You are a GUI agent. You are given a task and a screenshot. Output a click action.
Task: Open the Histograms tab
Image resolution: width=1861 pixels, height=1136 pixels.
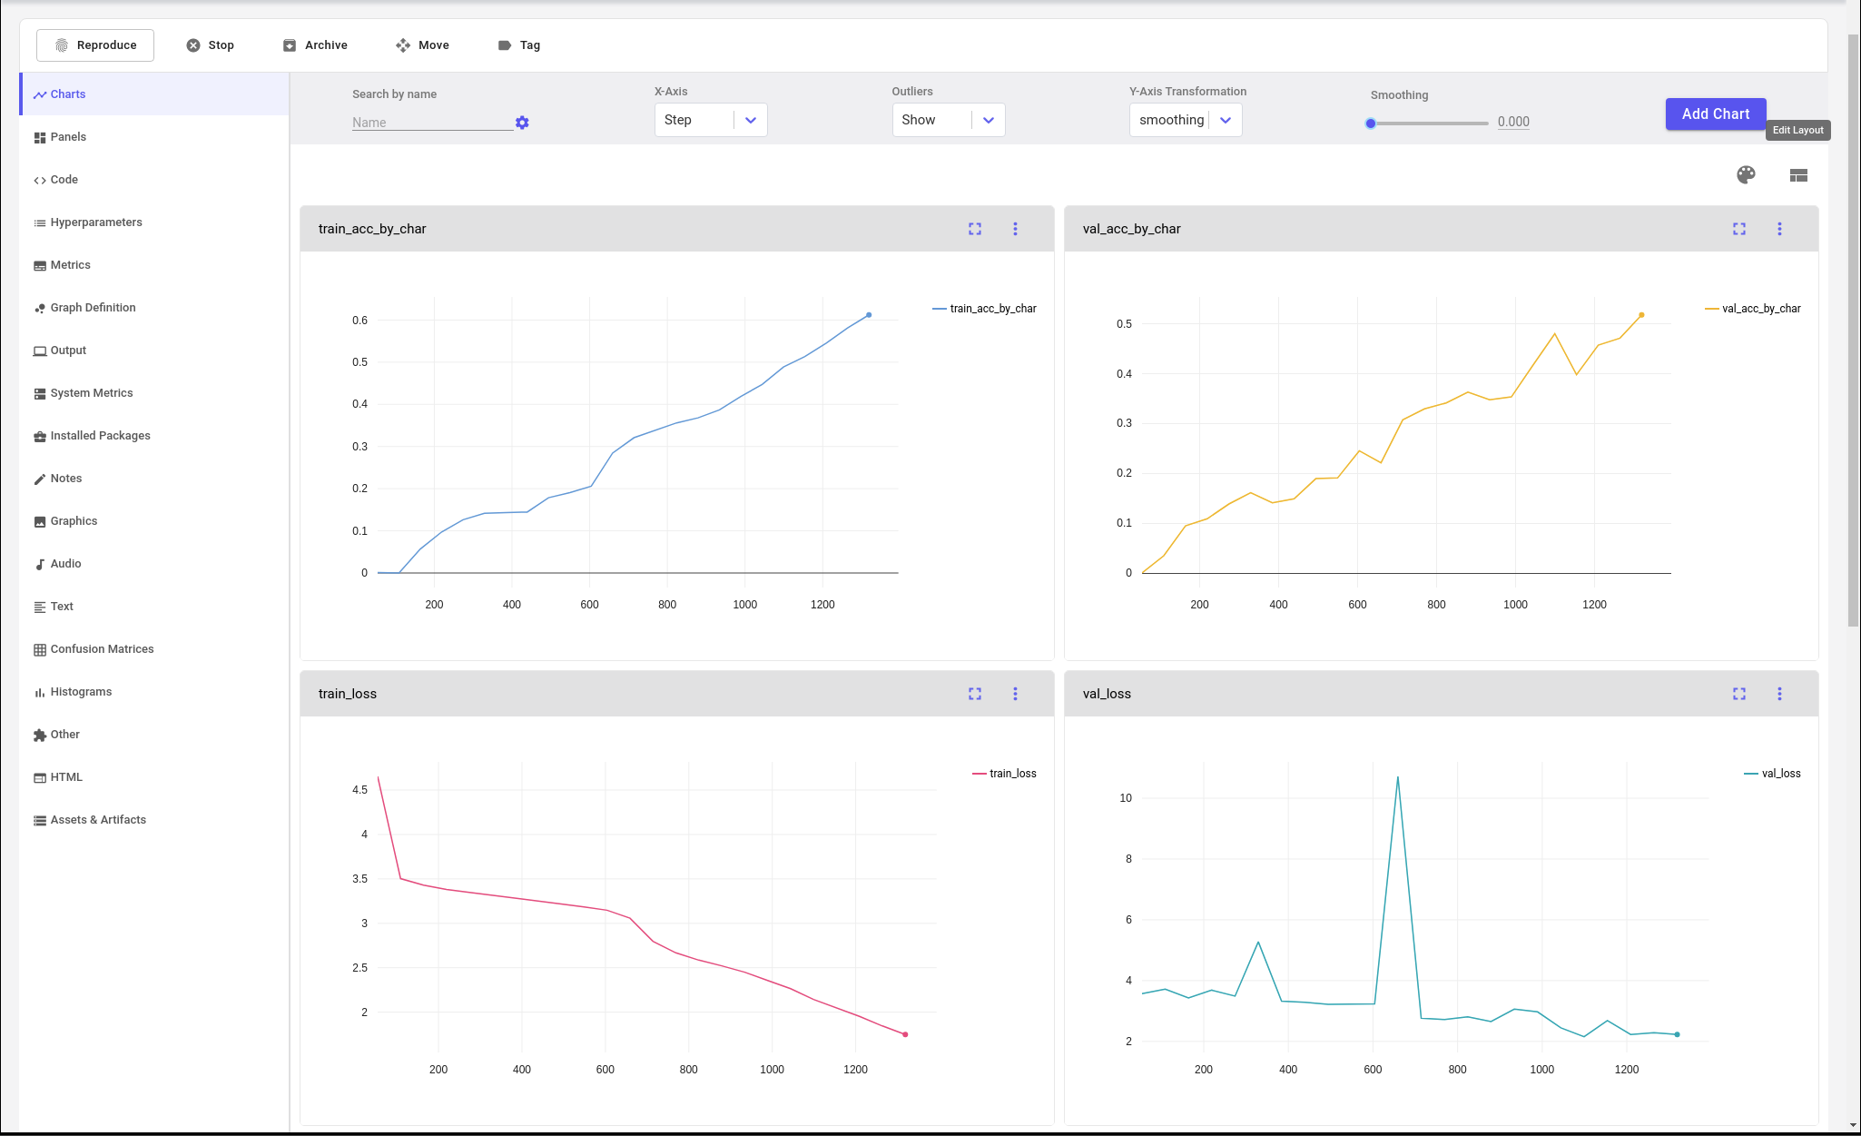154,692
